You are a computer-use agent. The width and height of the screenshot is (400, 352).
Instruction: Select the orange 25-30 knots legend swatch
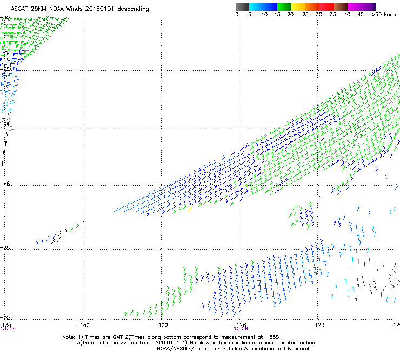[312, 6]
